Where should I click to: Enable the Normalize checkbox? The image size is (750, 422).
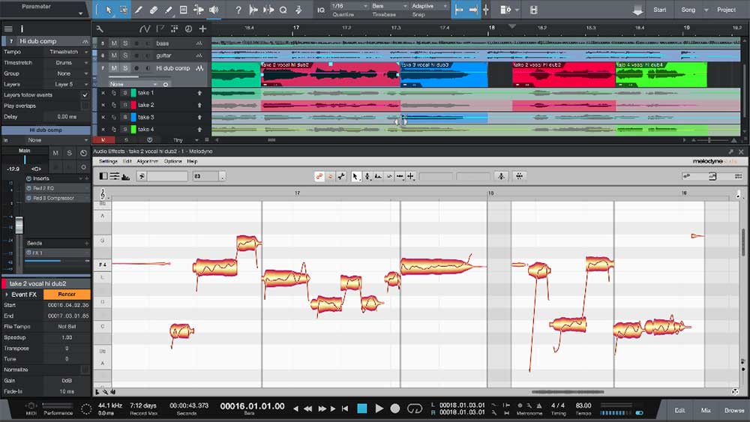click(x=85, y=370)
